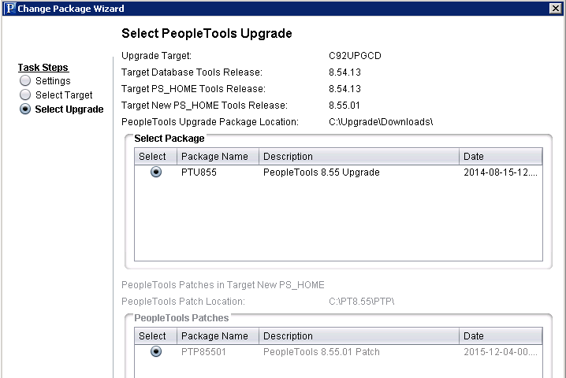Viewport: 566px width, 378px height.
Task: Click Date header in PeopleTools Patches table
Action: pyautogui.click(x=501, y=335)
